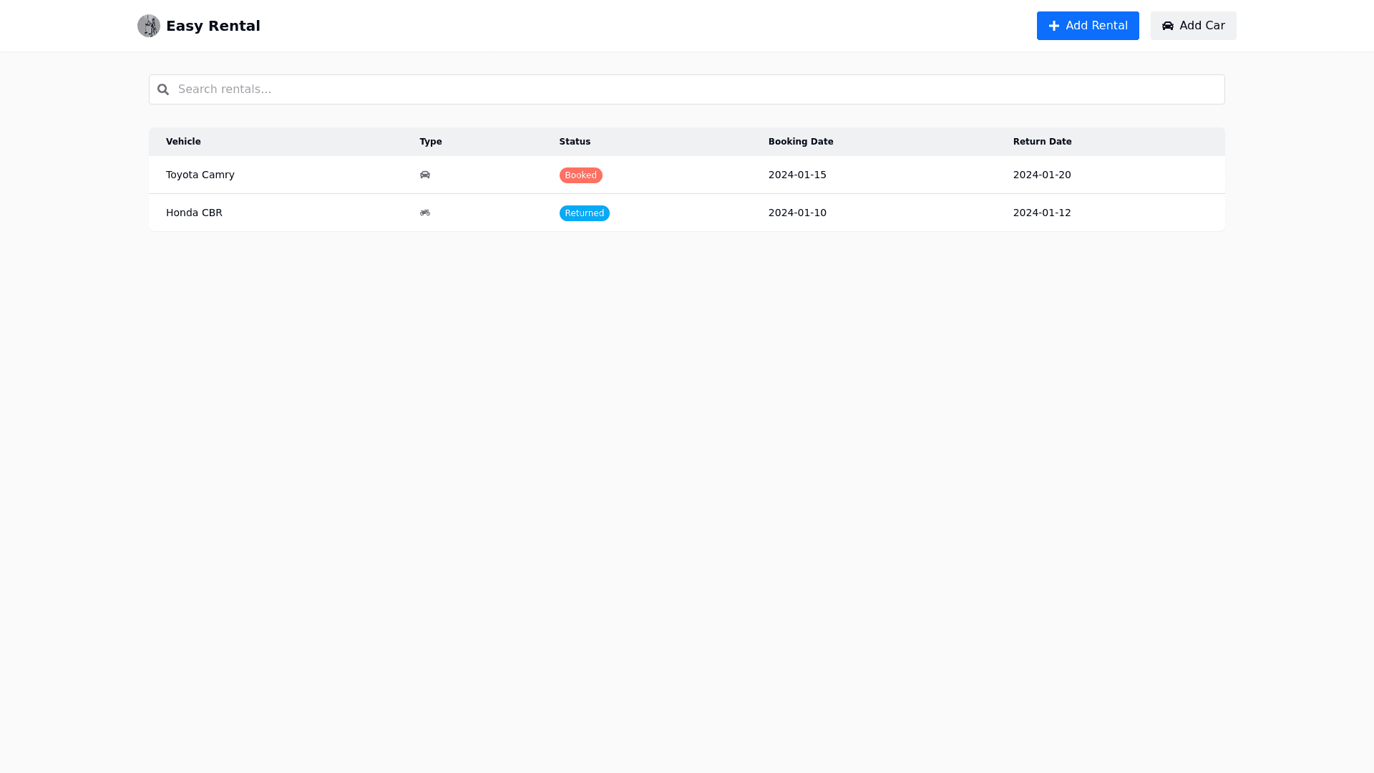Toggle sorting on the Status column header
Image resolution: width=1374 pixels, height=773 pixels.
(x=575, y=142)
